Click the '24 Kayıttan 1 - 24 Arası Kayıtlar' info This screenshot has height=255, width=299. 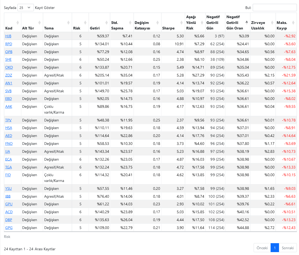30,249
